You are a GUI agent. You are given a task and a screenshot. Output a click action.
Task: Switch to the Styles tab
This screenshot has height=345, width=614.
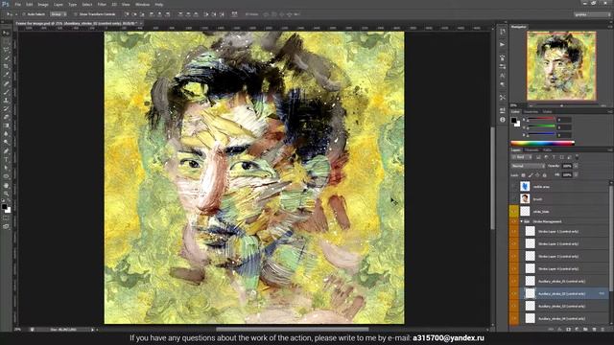point(548,112)
